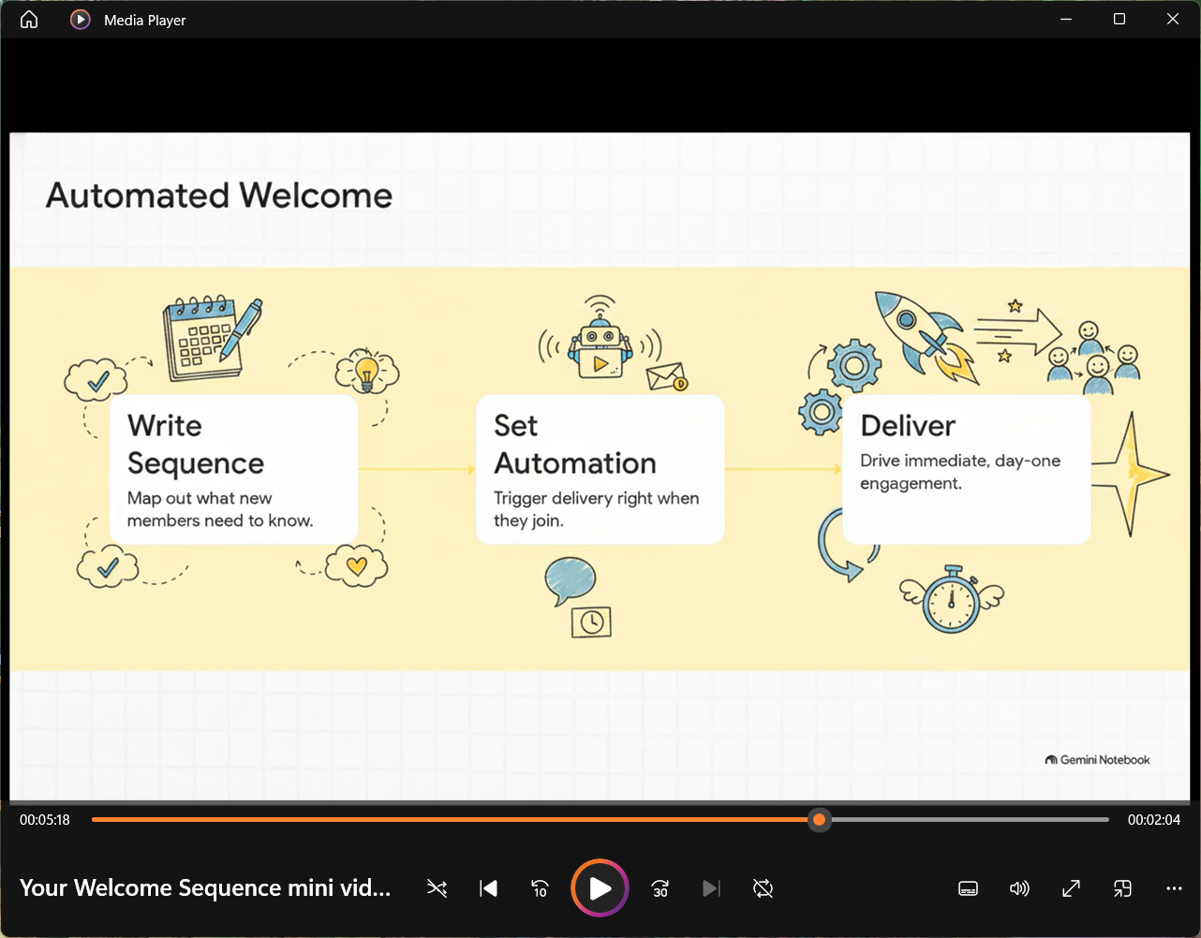Open mini player mode
This screenshot has width=1201, height=938.
(1122, 888)
